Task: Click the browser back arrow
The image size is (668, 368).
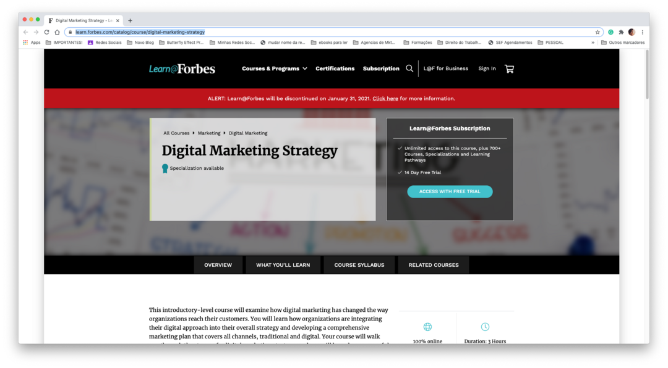Action: pyautogui.click(x=25, y=32)
